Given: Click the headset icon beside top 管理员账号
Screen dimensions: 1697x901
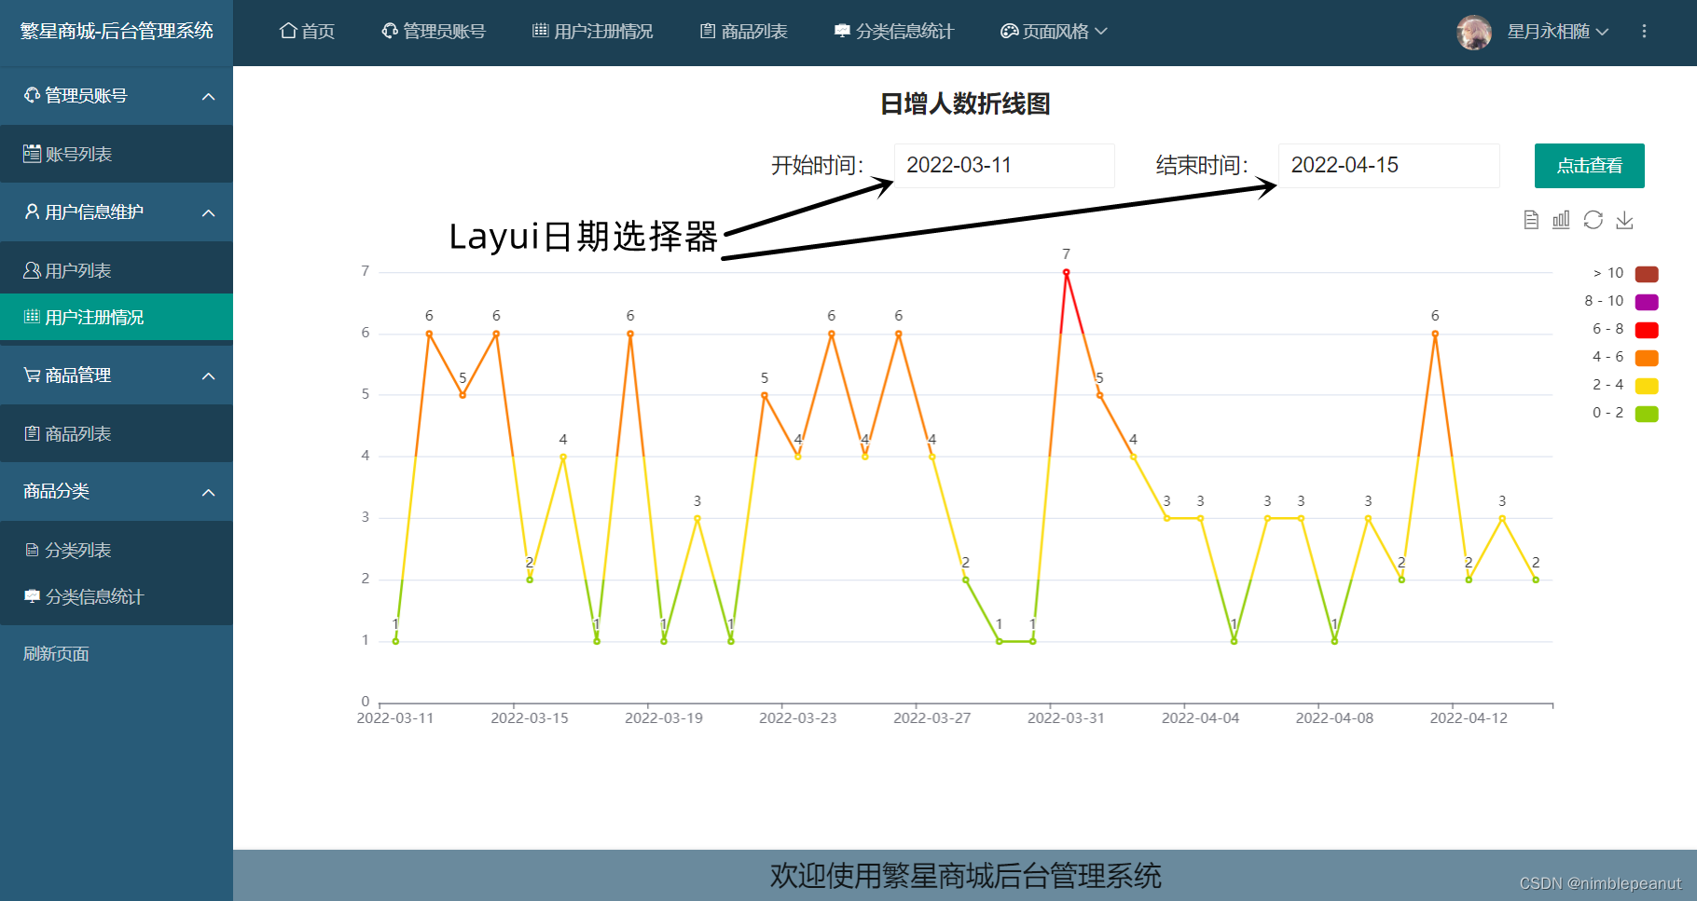Looking at the screenshot, I should click(390, 31).
